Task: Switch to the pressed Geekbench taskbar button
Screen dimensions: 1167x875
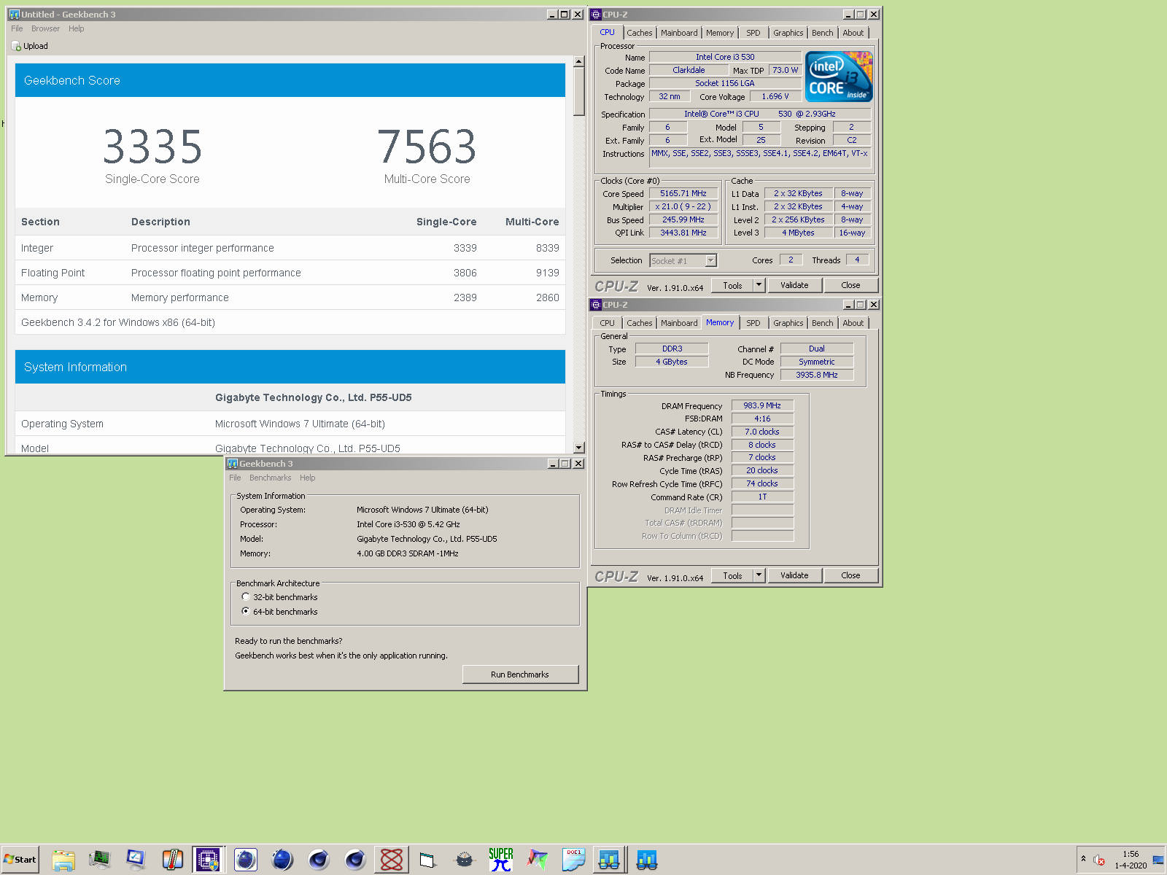Action: click(x=610, y=860)
